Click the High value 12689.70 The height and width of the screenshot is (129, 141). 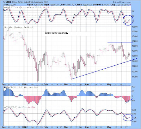pyautogui.click(x=54, y=5)
